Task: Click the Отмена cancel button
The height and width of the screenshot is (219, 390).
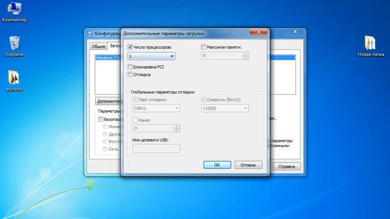Action: tap(248, 165)
